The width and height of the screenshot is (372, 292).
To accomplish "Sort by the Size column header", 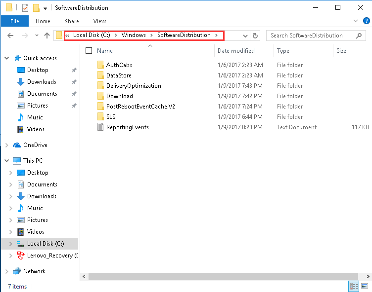I will click(341, 51).
